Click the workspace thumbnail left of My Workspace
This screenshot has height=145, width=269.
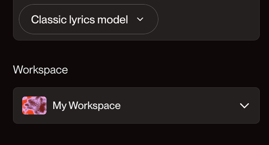pyautogui.click(x=34, y=105)
